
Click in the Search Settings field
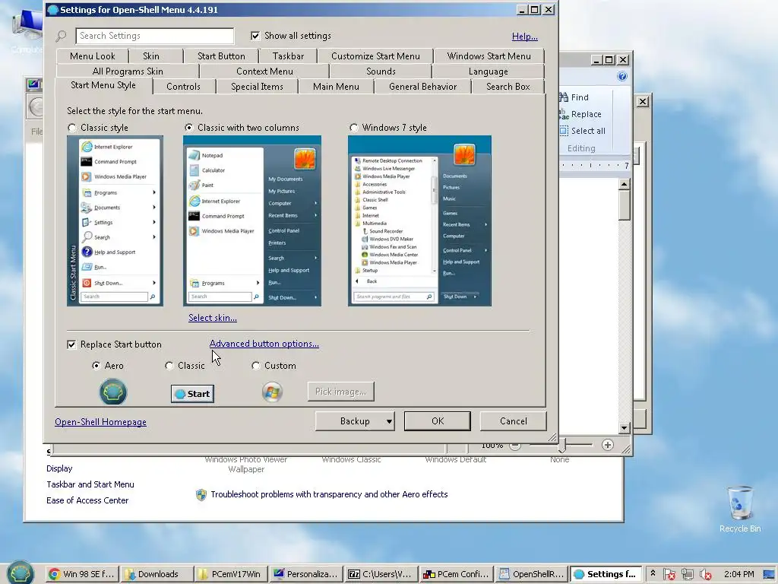155,36
